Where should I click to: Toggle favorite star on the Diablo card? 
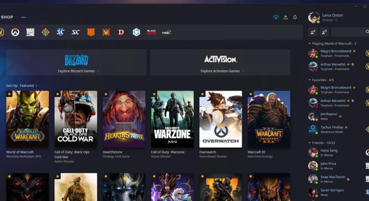tap(9, 176)
